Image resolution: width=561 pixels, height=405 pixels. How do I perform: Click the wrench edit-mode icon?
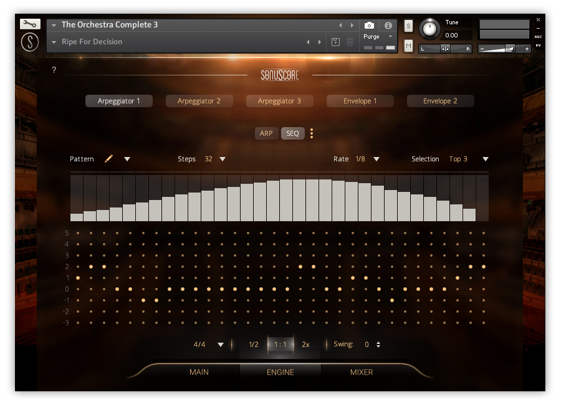(30, 24)
